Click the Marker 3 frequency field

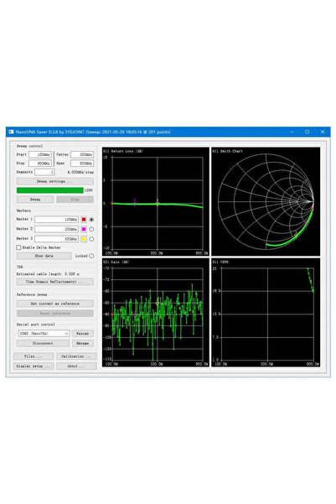pos(56,239)
